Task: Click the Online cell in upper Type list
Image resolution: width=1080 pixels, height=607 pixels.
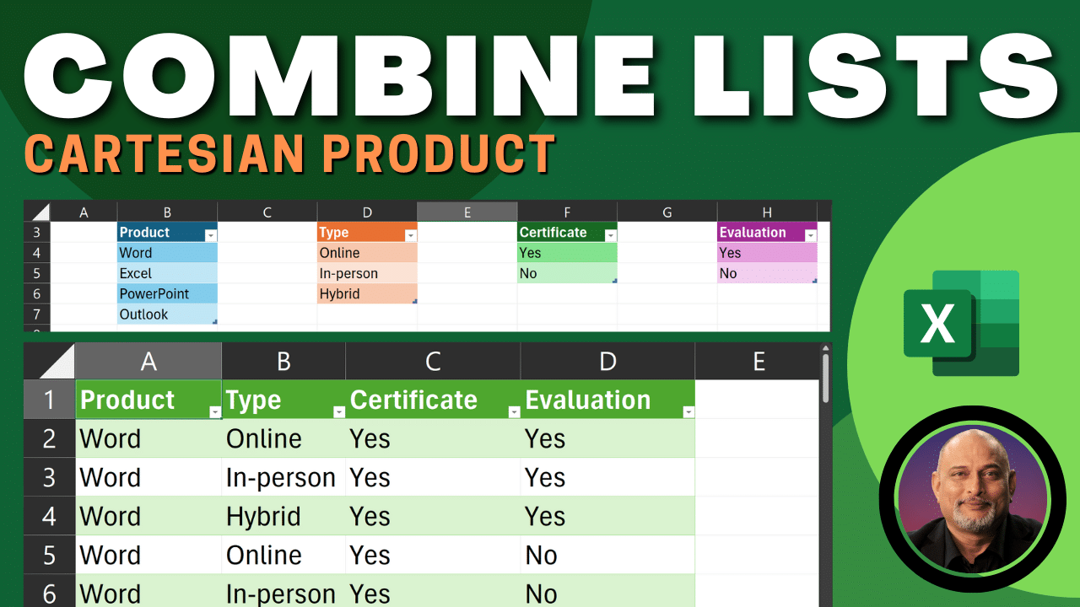Action: [x=367, y=253]
